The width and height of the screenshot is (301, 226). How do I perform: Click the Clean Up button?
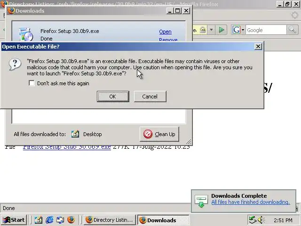(x=159, y=134)
